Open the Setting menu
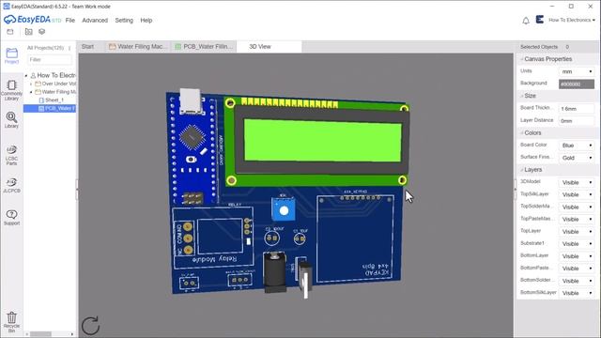Viewport: 601px width, 338px height. pyautogui.click(x=124, y=21)
